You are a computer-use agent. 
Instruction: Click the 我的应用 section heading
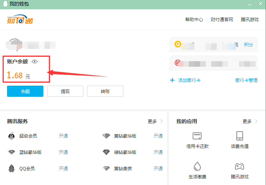(x=187, y=121)
